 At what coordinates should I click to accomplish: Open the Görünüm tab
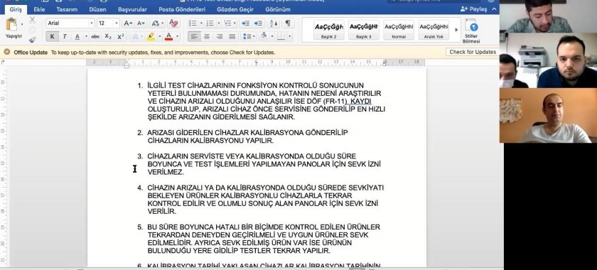(x=278, y=9)
